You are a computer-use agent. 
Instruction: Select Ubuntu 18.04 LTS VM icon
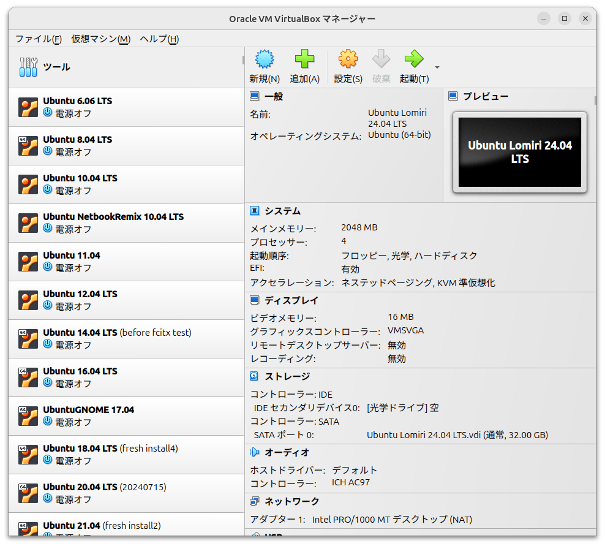coord(28,455)
